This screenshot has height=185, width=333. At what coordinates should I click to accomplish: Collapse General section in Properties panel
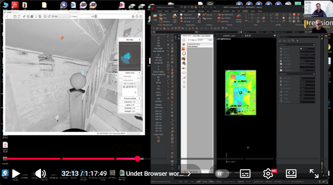pyautogui.click(x=314, y=45)
